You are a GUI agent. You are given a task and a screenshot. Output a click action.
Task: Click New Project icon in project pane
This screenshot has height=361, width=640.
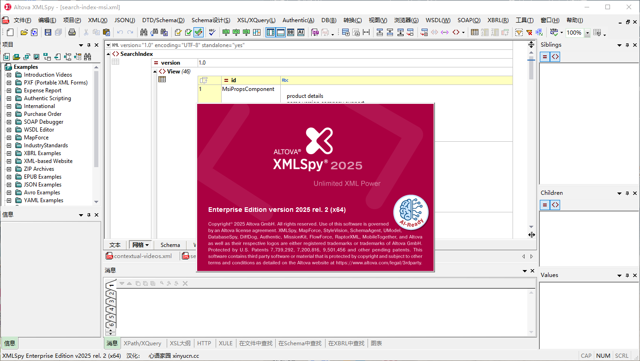(x=7, y=57)
